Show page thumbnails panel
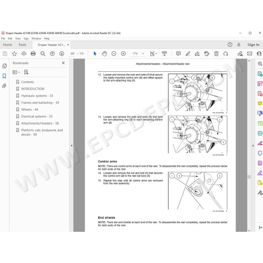This screenshot has width=263, height=263. [x=5, y=66]
